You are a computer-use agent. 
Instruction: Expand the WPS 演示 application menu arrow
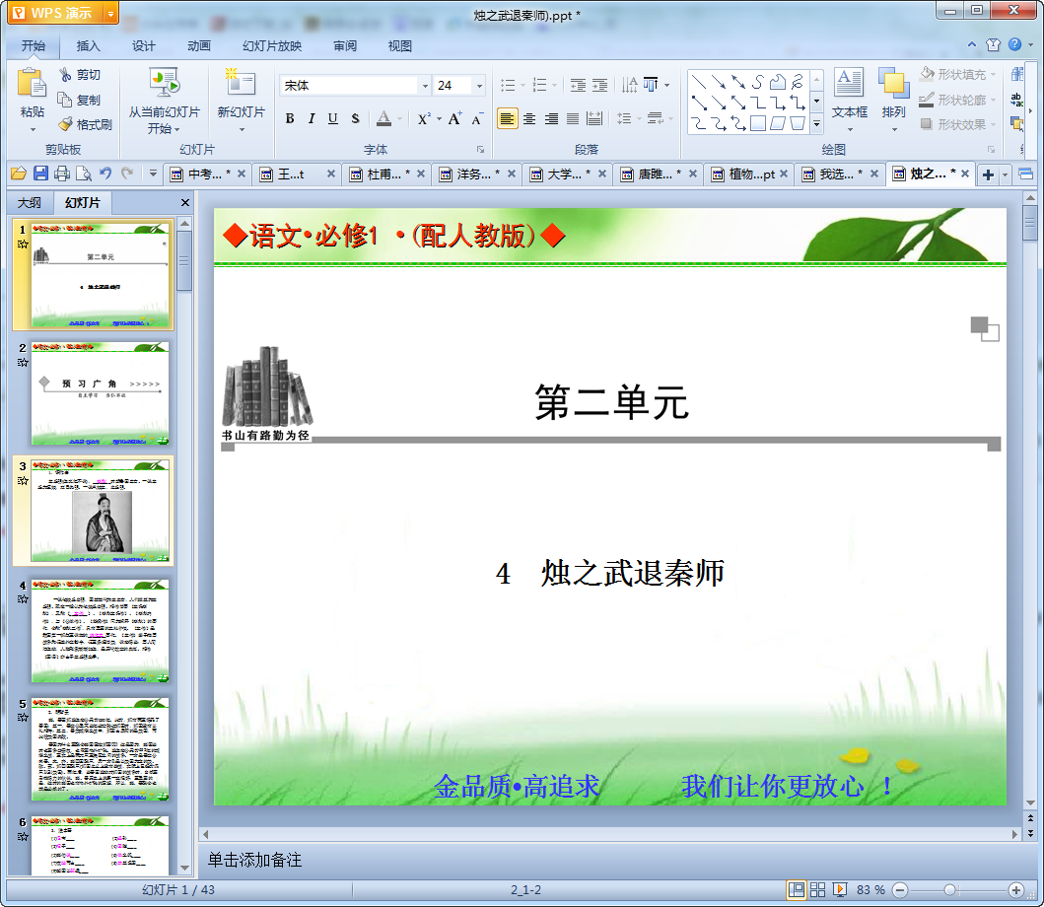coord(111,13)
